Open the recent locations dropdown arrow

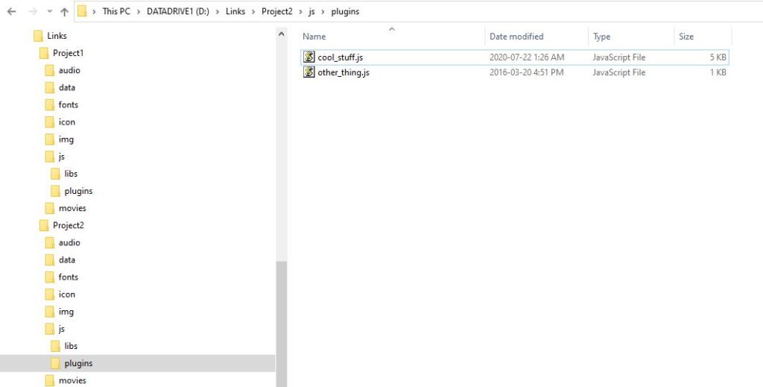[48, 12]
